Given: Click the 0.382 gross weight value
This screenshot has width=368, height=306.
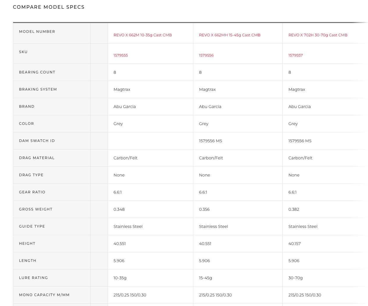Looking at the screenshot, I should click(294, 209).
